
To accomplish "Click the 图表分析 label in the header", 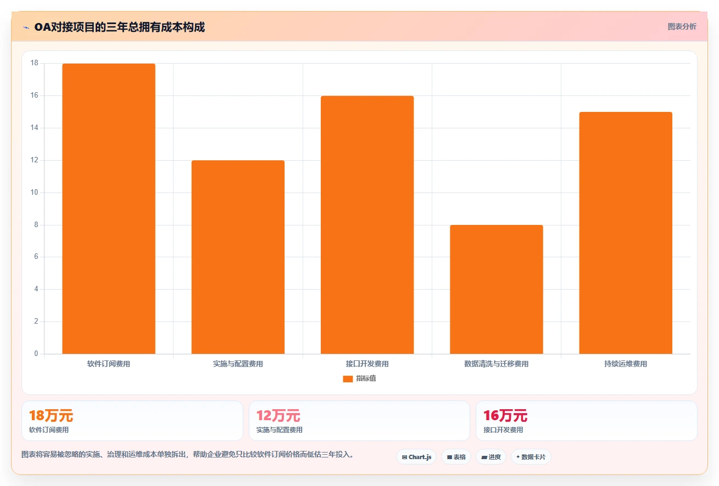I will tap(682, 27).
